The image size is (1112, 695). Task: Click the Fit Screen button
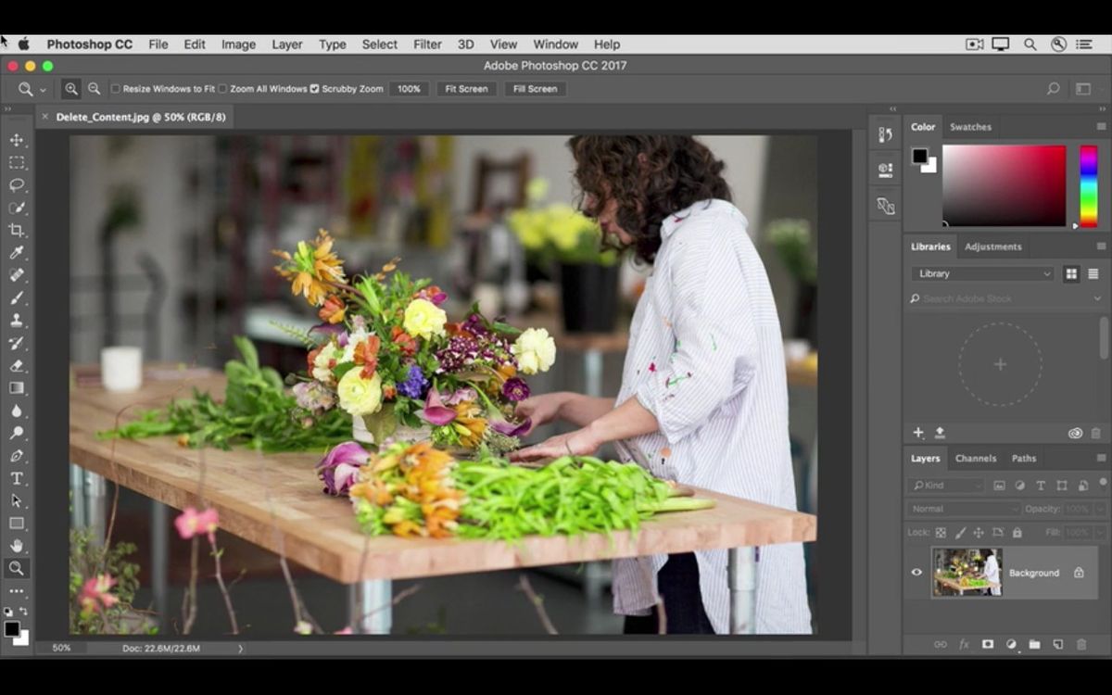[465, 88]
